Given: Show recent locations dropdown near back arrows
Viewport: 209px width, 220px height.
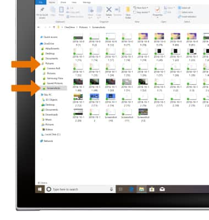Looking at the screenshot, I should point(50,27).
